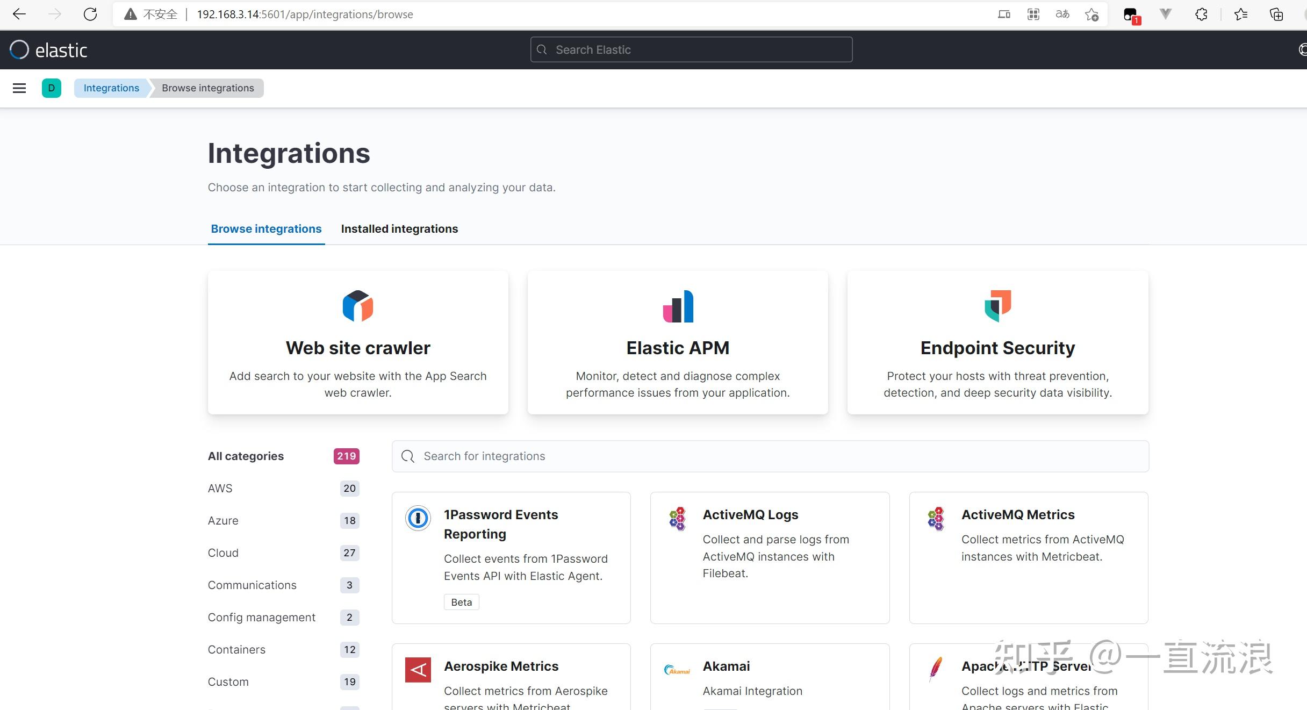Add page to favorites star icon
Screen dimensions: 1307x710
click(x=1091, y=15)
